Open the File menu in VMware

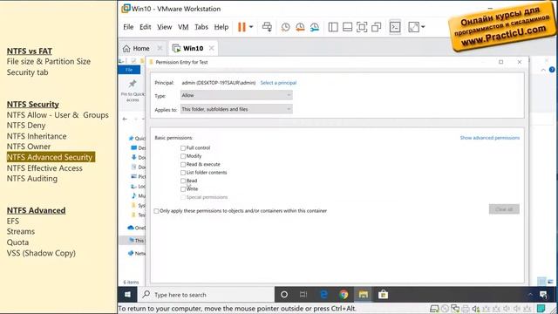coord(128,27)
